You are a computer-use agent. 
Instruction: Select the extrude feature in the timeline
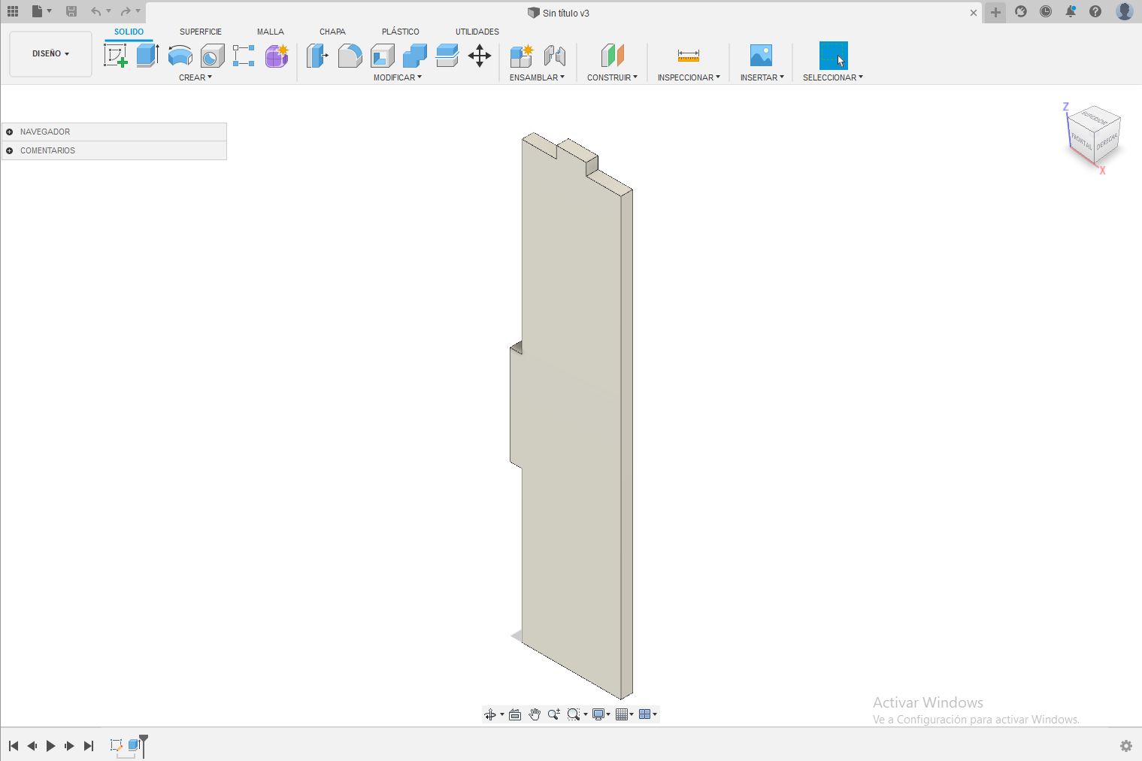pos(134,745)
